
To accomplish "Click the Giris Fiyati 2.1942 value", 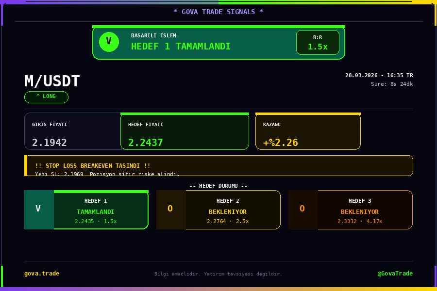I will 50,143.
